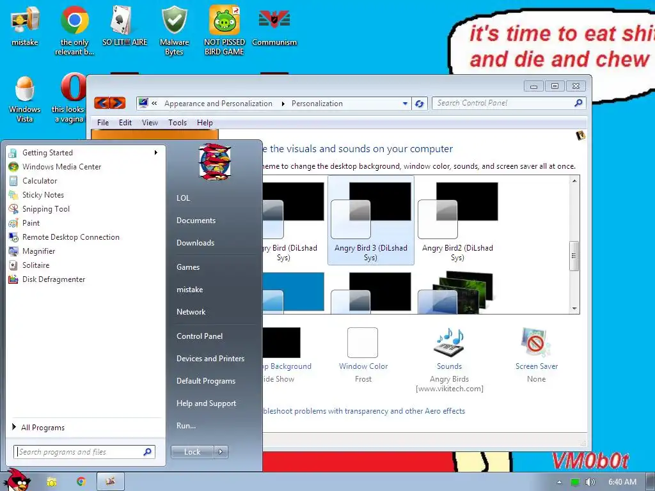Screen dimensions: 655x491
Task: Open Devices and Printers
Action: [x=210, y=359]
